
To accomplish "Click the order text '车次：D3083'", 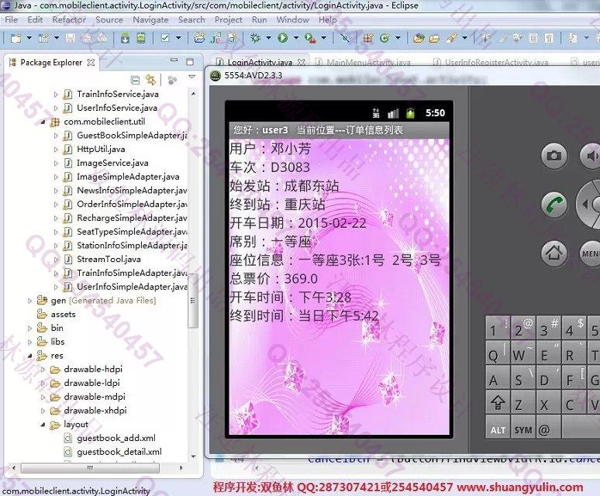I will pos(270,167).
